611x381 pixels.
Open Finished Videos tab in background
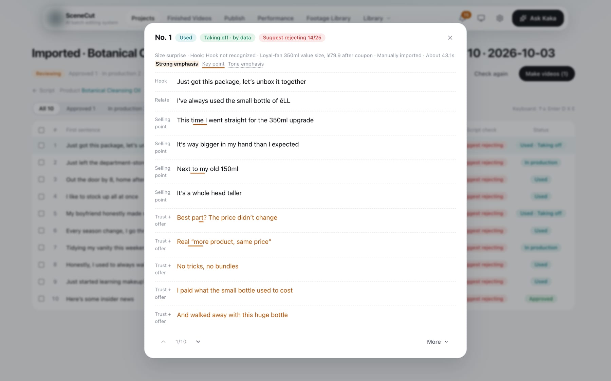pyautogui.click(x=189, y=18)
